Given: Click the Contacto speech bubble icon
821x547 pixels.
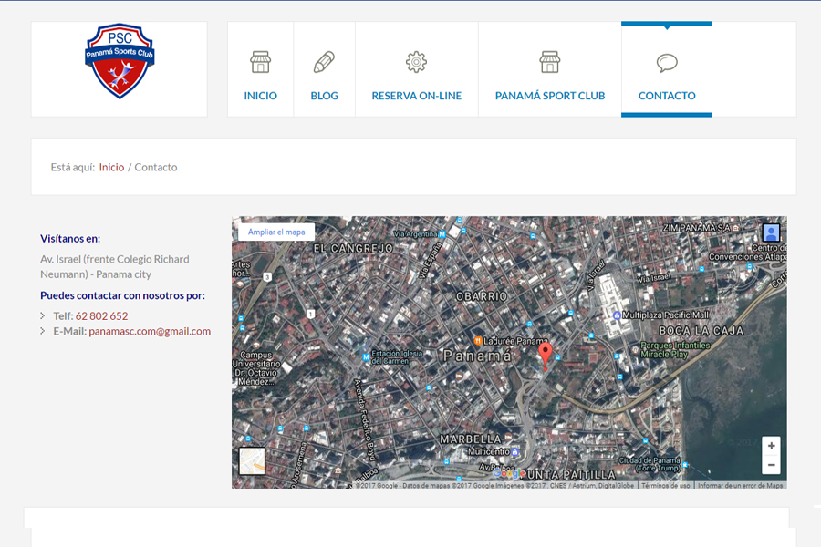Looking at the screenshot, I should click(667, 63).
